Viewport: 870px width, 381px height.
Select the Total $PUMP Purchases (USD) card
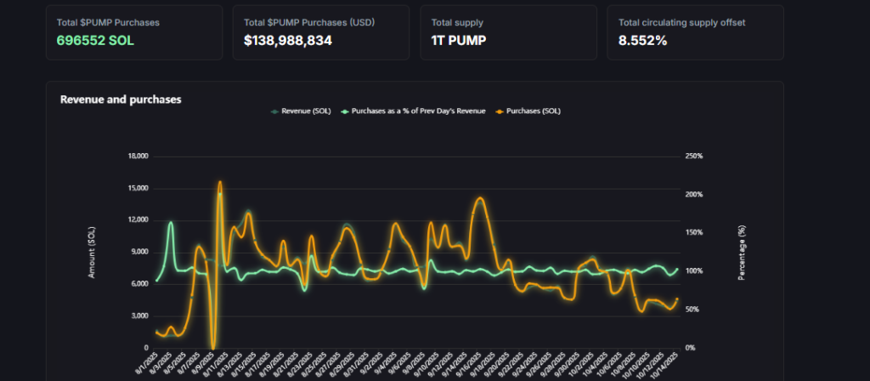(321, 32)
